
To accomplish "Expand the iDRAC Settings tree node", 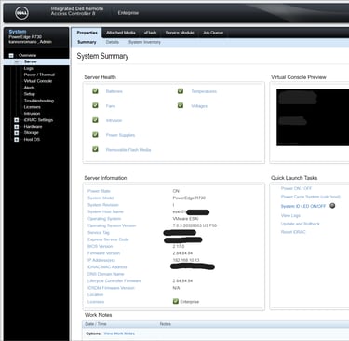I will point(17,120).
